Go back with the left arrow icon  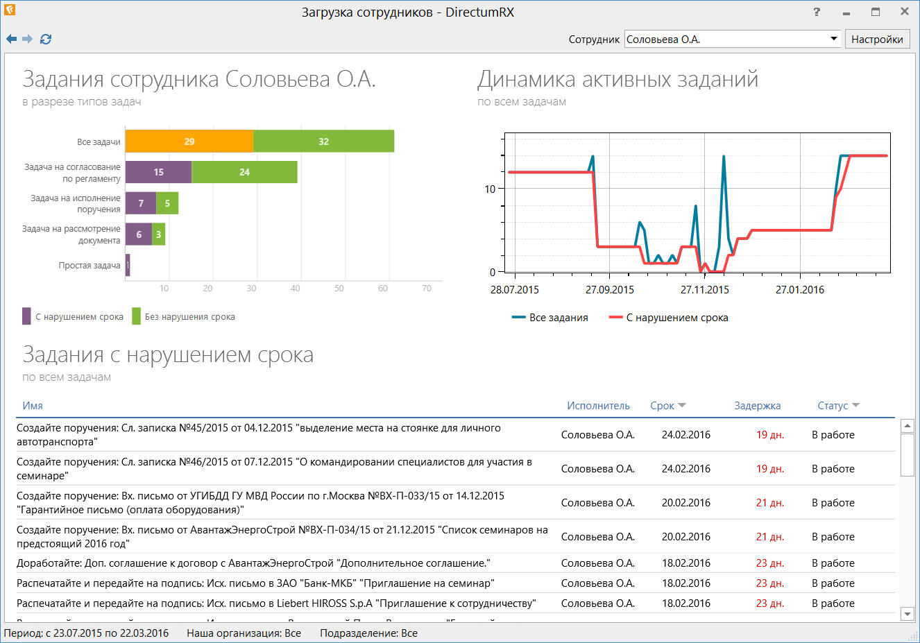[x=11, y=39]
